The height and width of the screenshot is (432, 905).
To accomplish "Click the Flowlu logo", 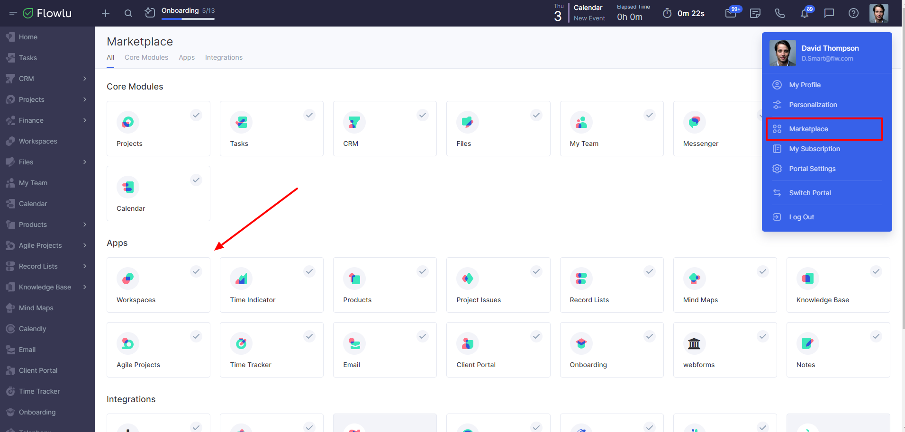I will coord(47,13).
